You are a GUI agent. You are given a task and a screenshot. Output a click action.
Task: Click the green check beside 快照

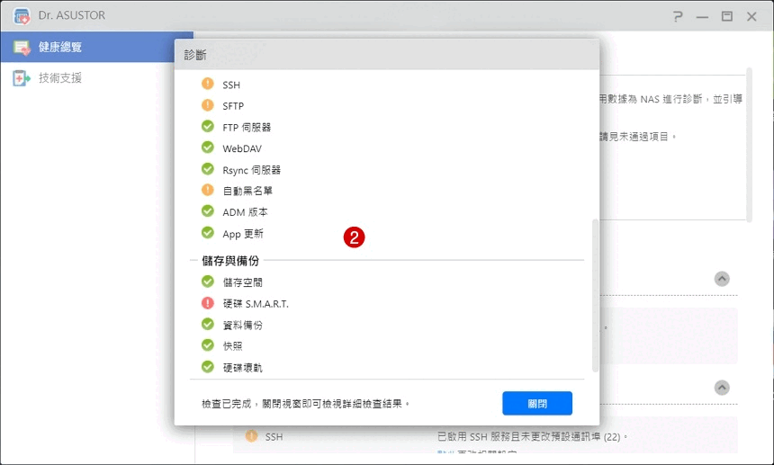pos(208,345)
